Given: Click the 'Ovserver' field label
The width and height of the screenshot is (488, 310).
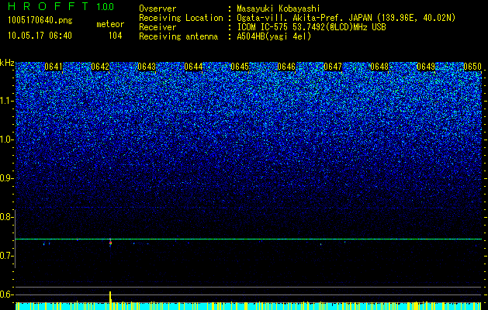Looking at the screenshot, I should point(157,9).
